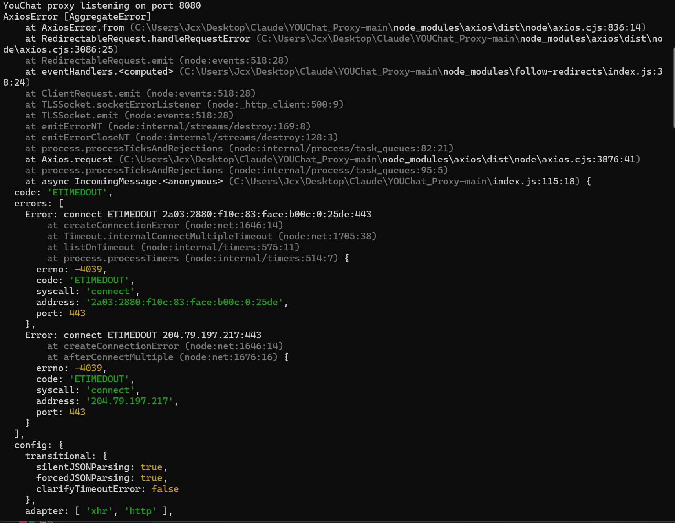The image size is (675, 523).
Task: Click the vertical scrollbar thumb
Action: coord(673,86)
